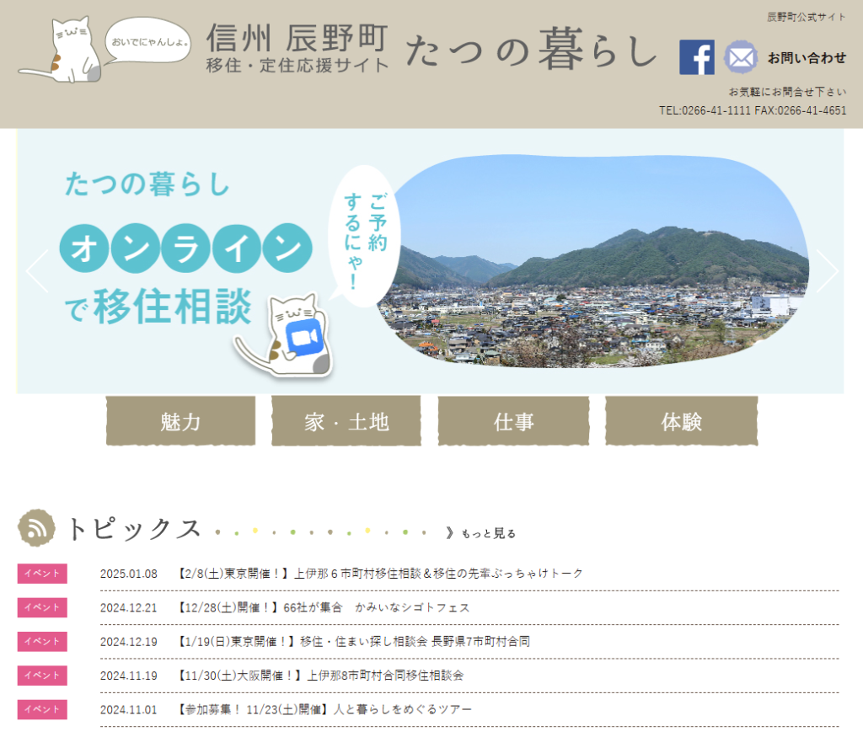
Task: Open the Facebook page via its icon
Action: click(x=697, y=58)
